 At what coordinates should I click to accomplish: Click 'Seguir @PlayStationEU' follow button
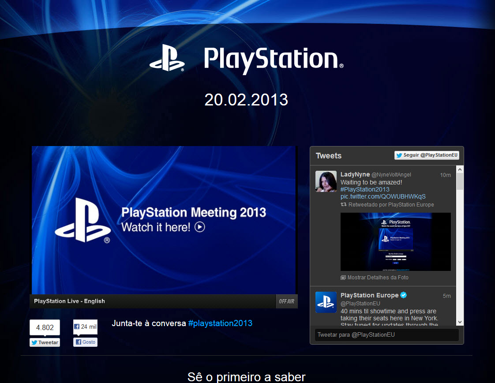427,155
